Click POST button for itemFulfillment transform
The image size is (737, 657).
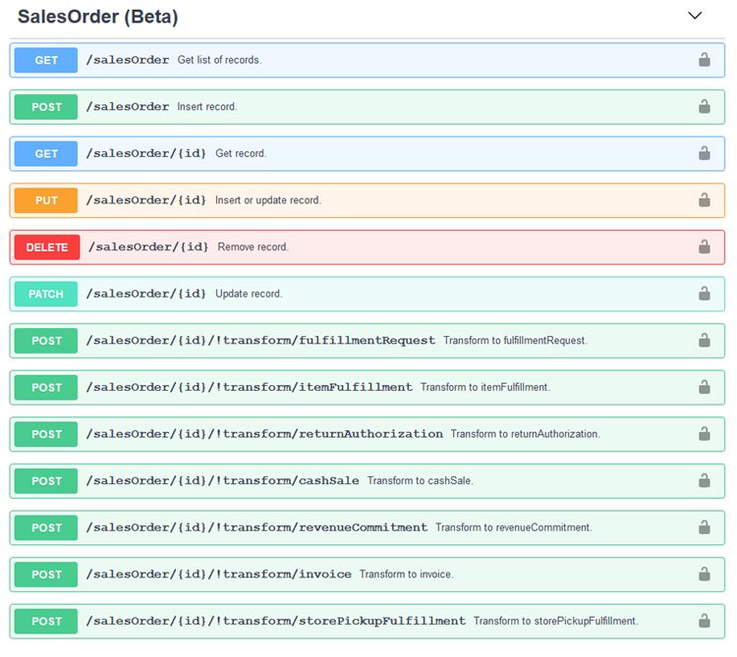tap(46, 388)
